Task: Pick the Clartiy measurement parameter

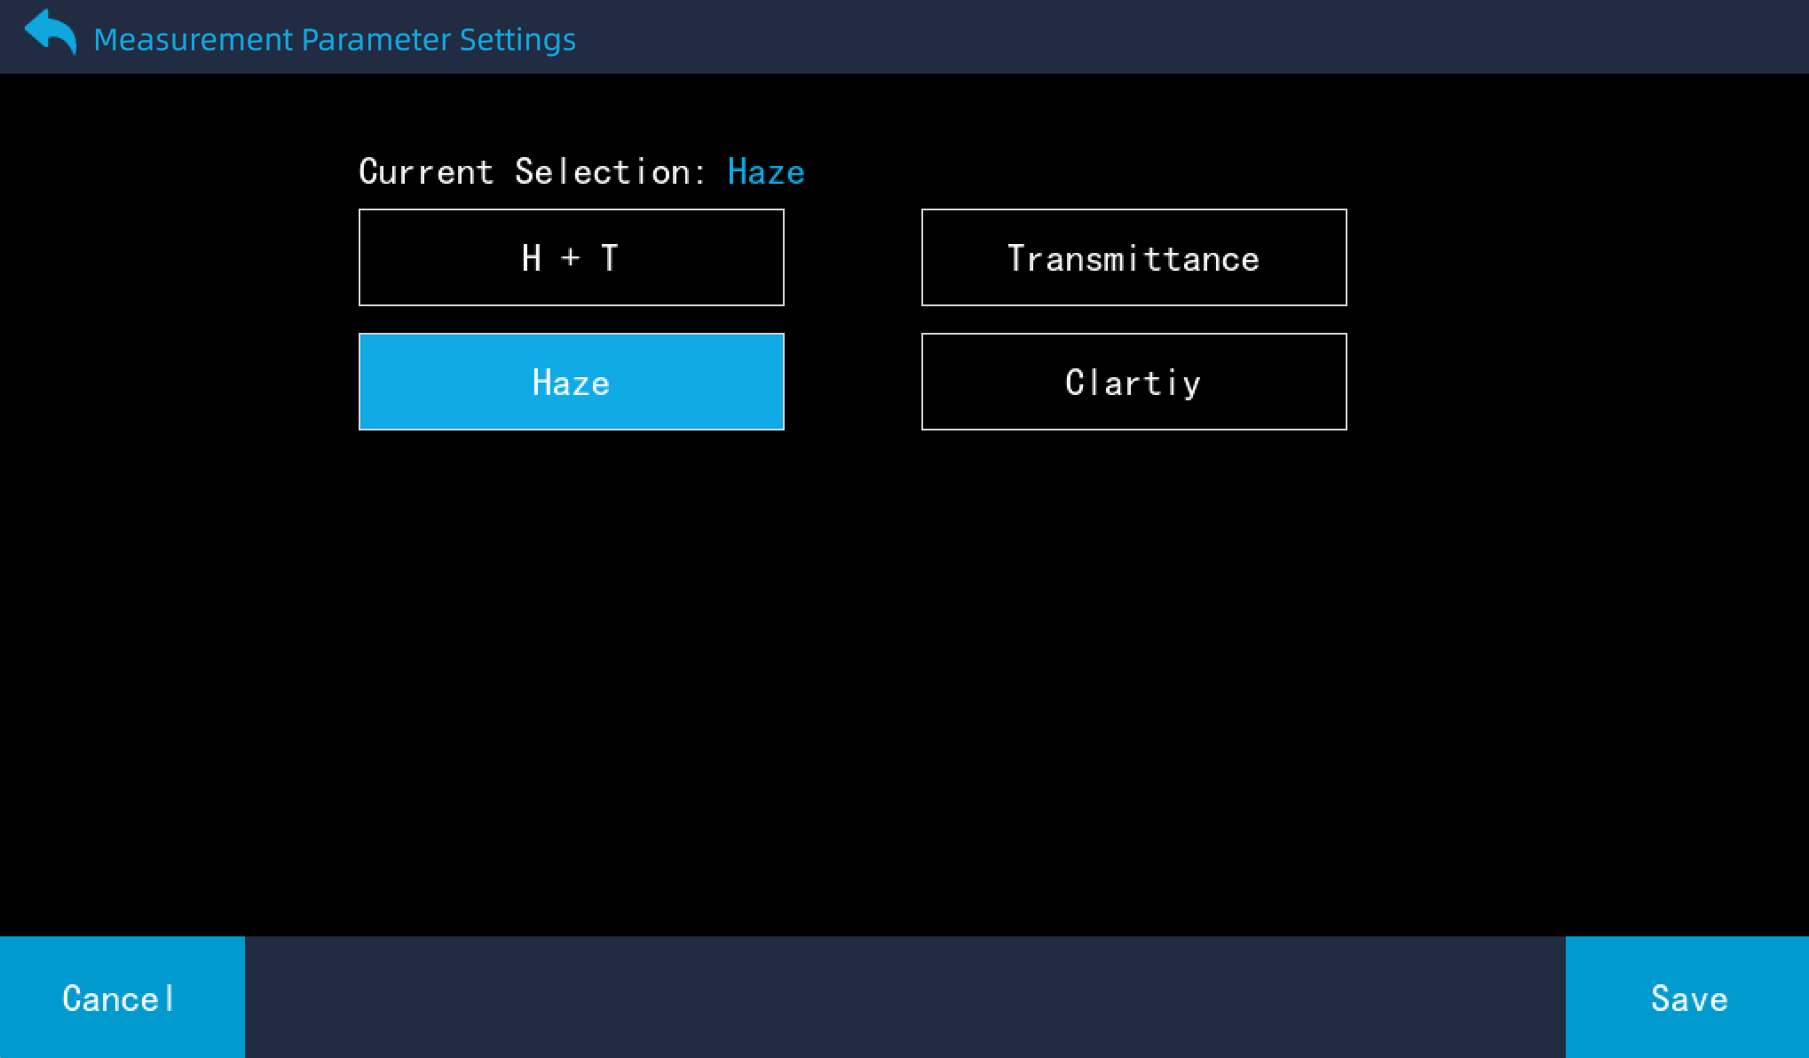Action: (x=1134, y=382)
